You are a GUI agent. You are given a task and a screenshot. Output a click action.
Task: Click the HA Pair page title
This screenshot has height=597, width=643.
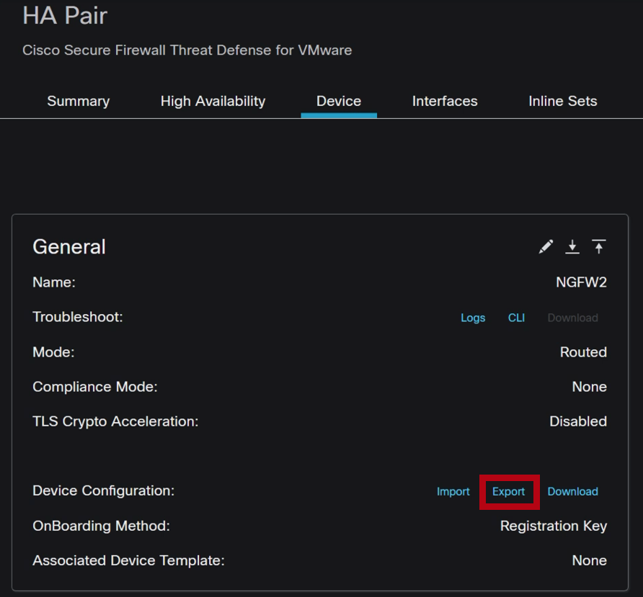65,15
